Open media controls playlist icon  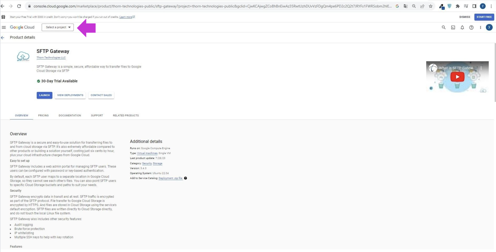tap(466, 6)
